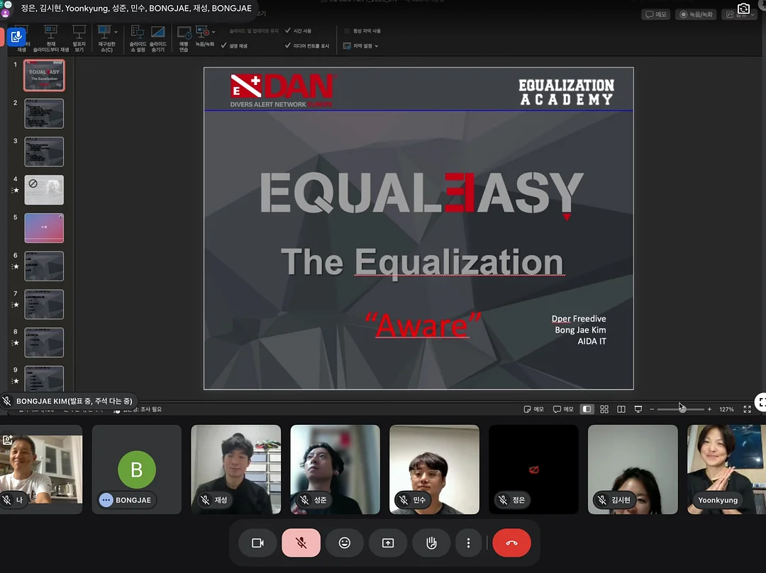This screenshot has height=573, width=766.
Task: Click present screen share button
Action: click(388, 543)
